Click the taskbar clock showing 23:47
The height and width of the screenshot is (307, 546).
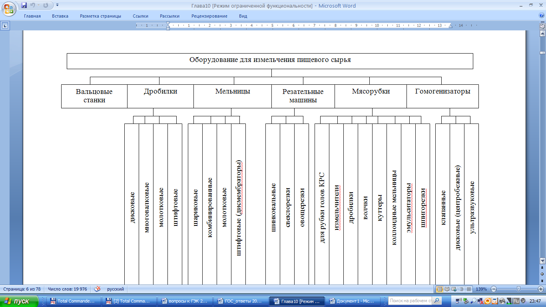click(536, 301)
